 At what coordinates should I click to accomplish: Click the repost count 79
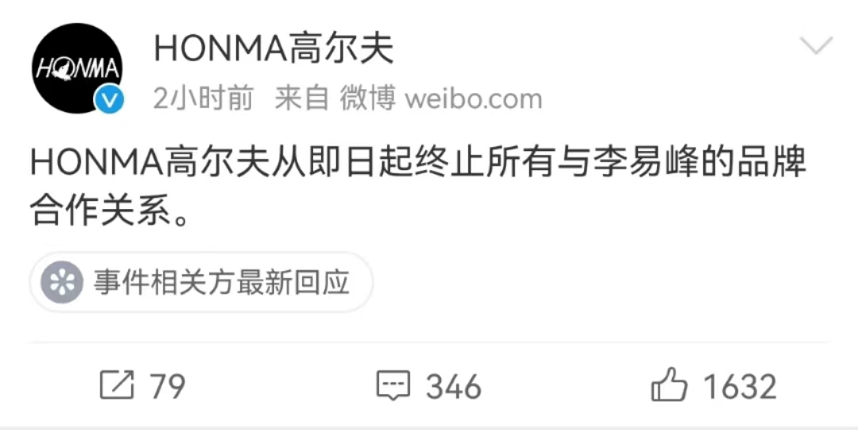(x=168, y=386)
